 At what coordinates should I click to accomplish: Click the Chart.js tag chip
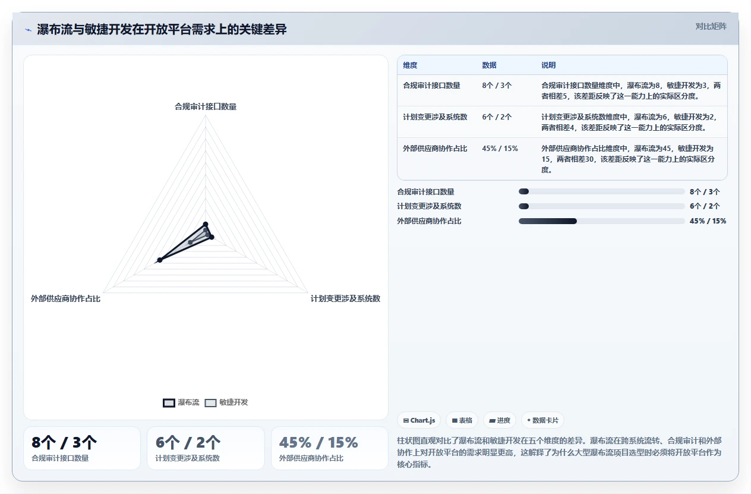[x=419, y=420]
